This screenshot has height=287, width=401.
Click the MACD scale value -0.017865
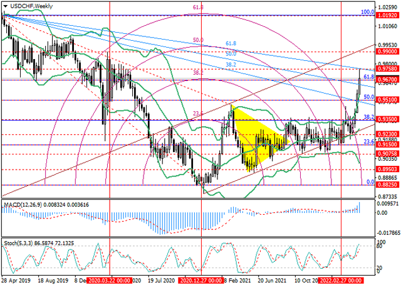point(388,232)
